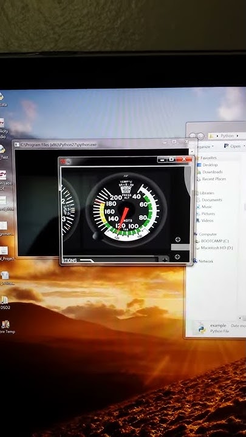Click the Explorer back navigation button
This screenshot has height=437, width=246.
click(193, 136)
